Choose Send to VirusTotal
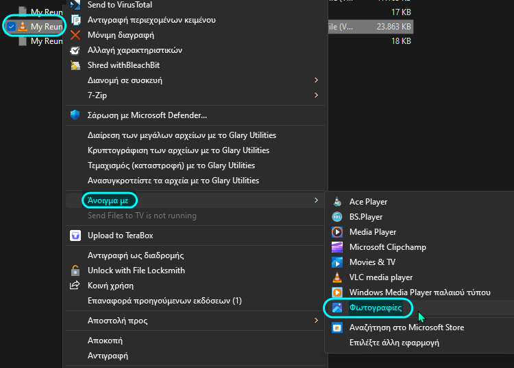514x368 pixels. coord(195,5)
